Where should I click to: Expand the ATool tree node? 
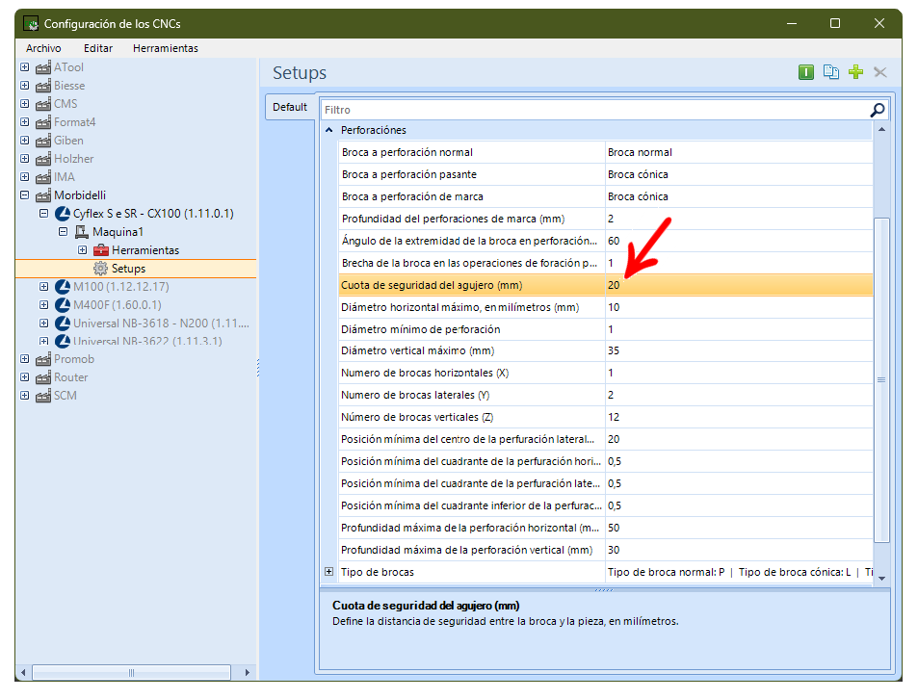[x=25, y=67]
